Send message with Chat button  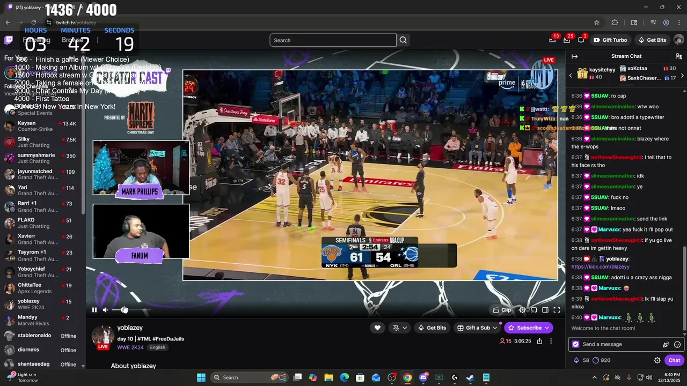point(674,360)
